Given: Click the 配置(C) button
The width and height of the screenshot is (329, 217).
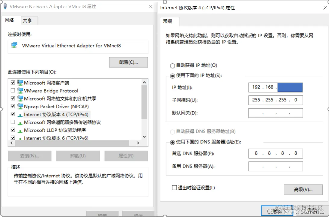Looking at the screenshot, I should [128, 62].
